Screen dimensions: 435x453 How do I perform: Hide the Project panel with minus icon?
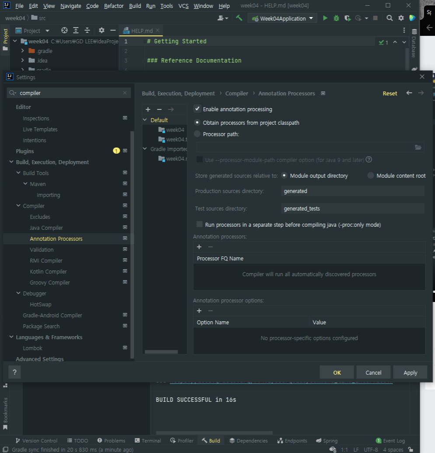(x=113, y=30)
